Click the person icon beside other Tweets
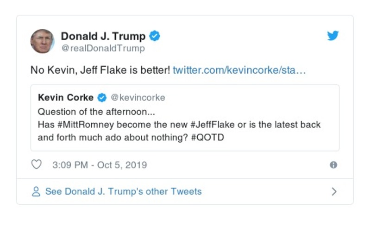 (36, 191)
